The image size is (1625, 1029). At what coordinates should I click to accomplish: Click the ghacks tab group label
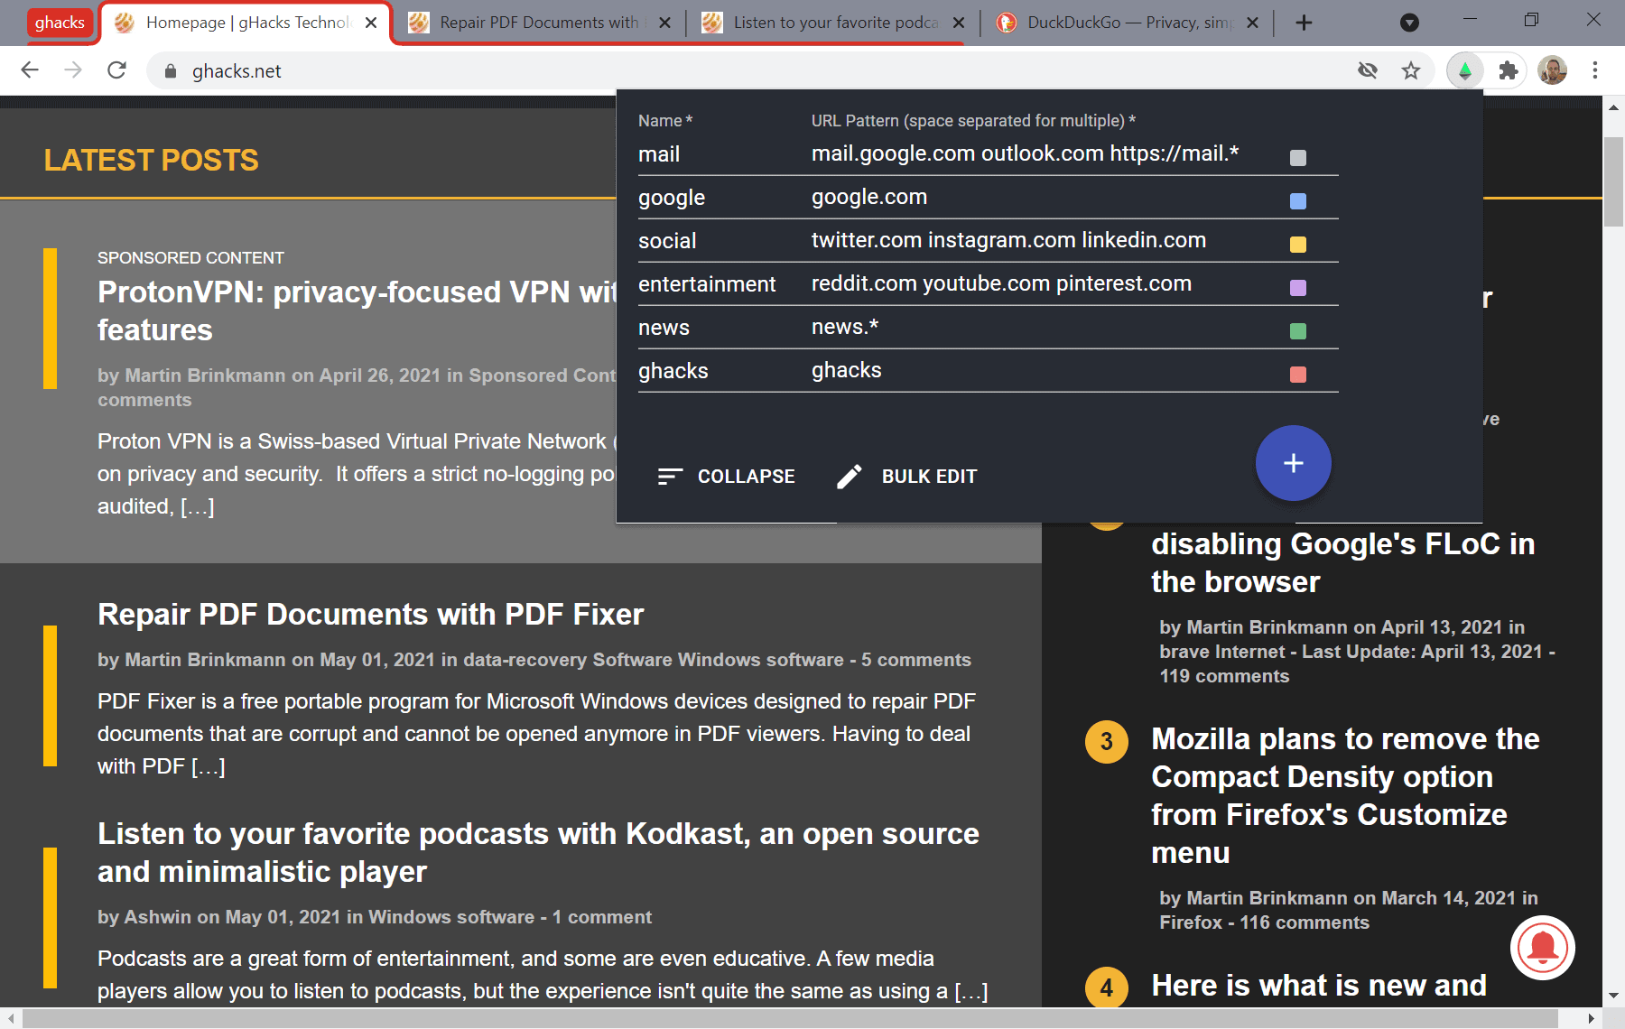[60, 23]
